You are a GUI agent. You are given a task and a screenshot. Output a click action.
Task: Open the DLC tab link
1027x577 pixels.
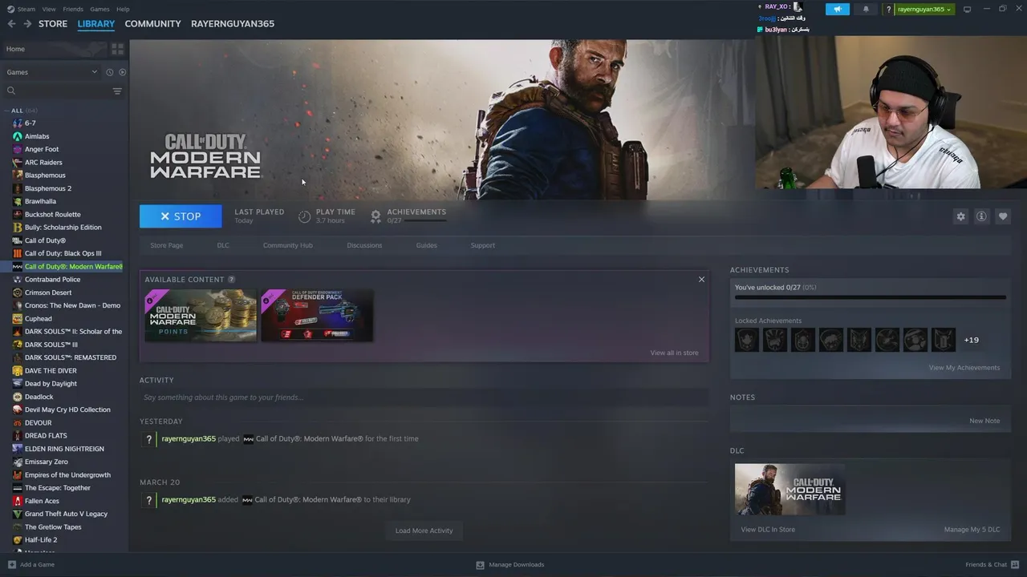(x=223, y=245)
